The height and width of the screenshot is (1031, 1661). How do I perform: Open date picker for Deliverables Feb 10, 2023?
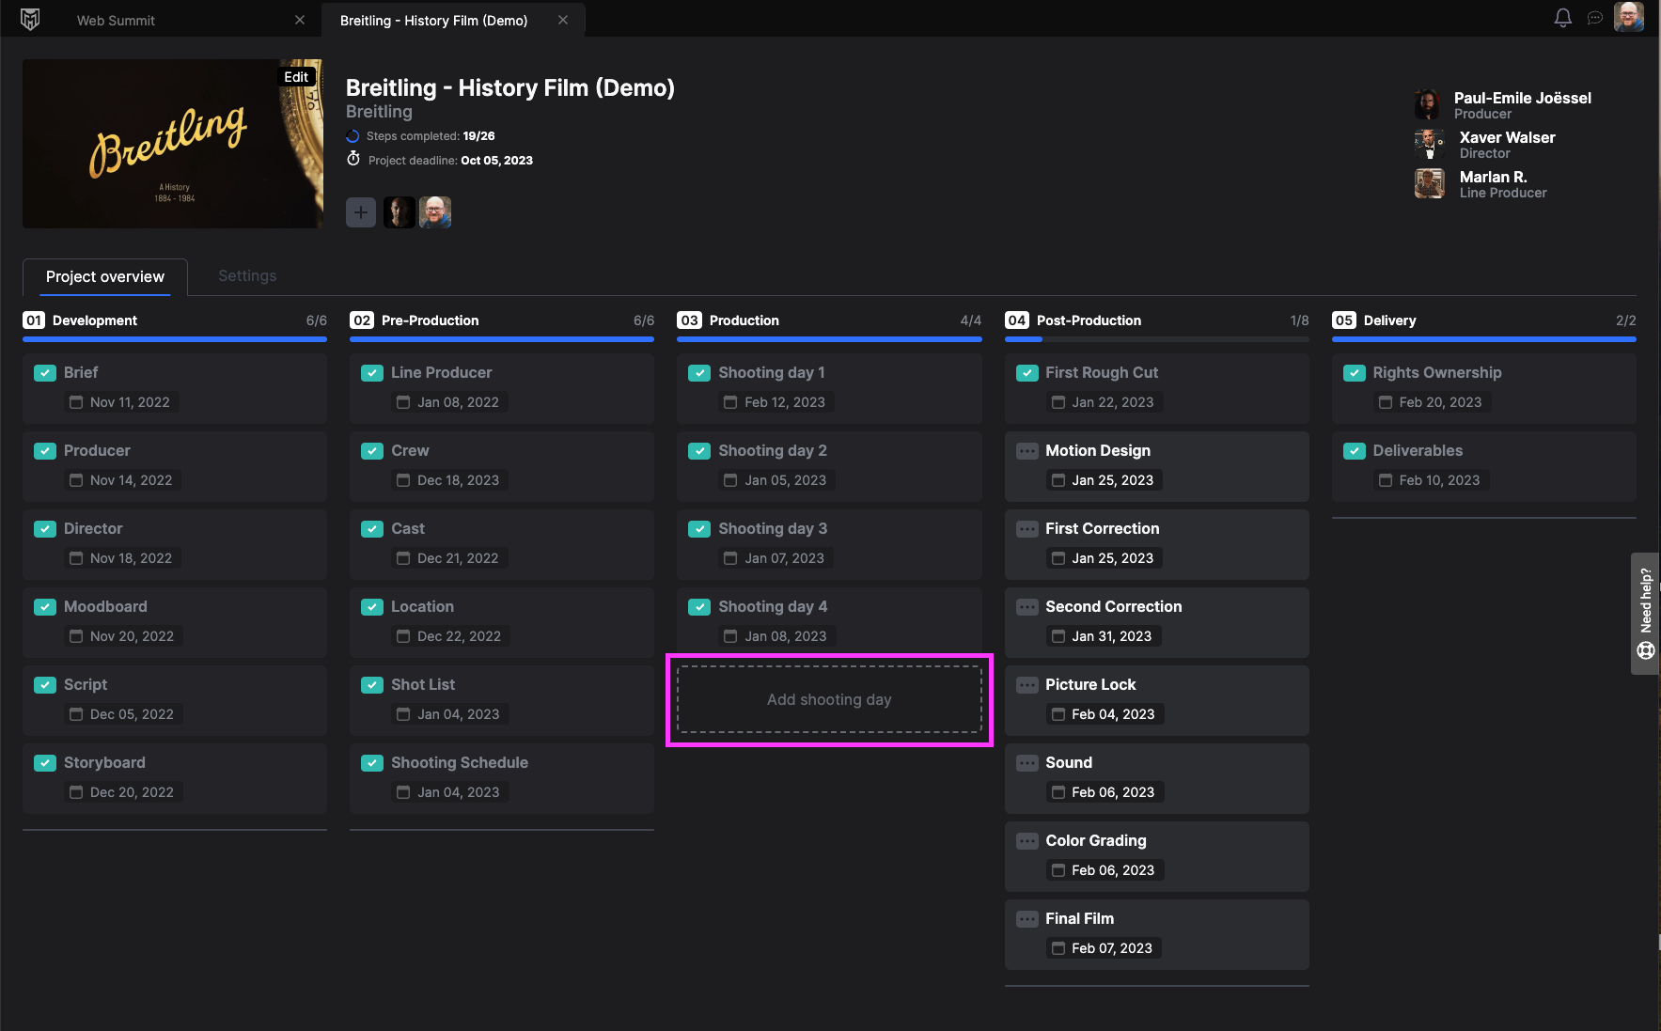coord(1430,480)
